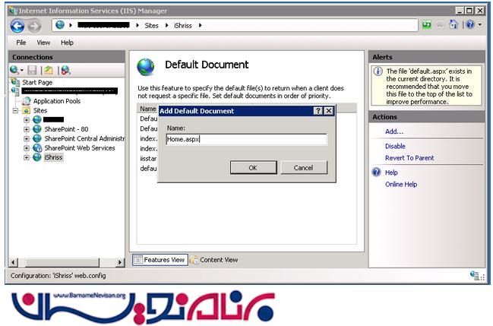Click the Connect icon in Connections toolbar
493x326 pixels.
coord(14,70)
